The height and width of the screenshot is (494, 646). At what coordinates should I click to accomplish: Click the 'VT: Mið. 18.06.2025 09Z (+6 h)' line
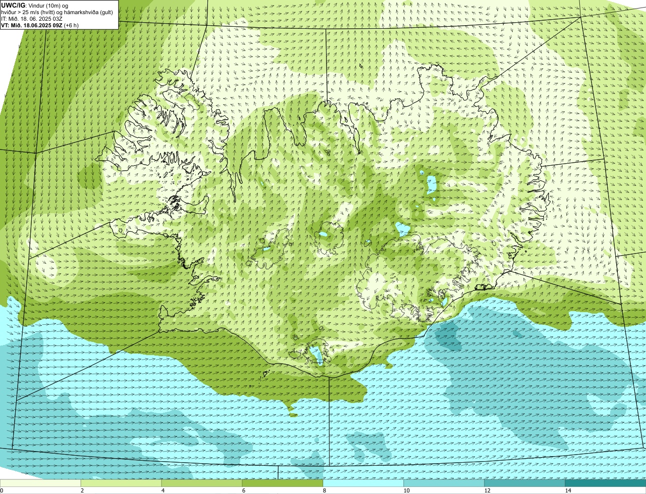click(x=40, y=25)
